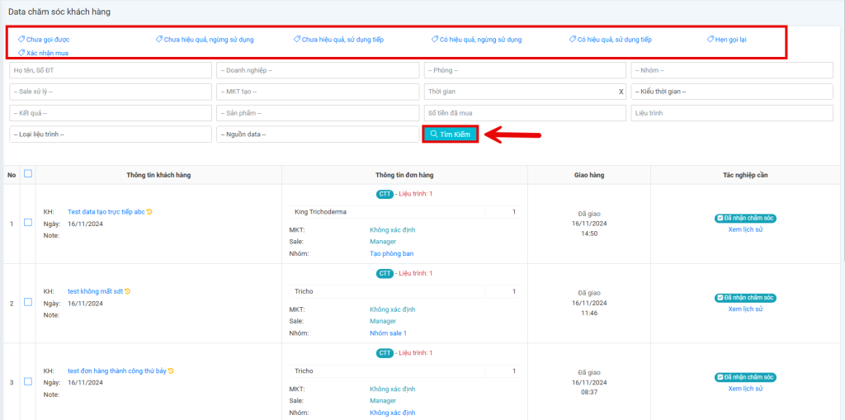This screenshot has height=420, width=845.
Task: Click the Họ tên, Số ĐT input field
Action: [x=111, y=70]
